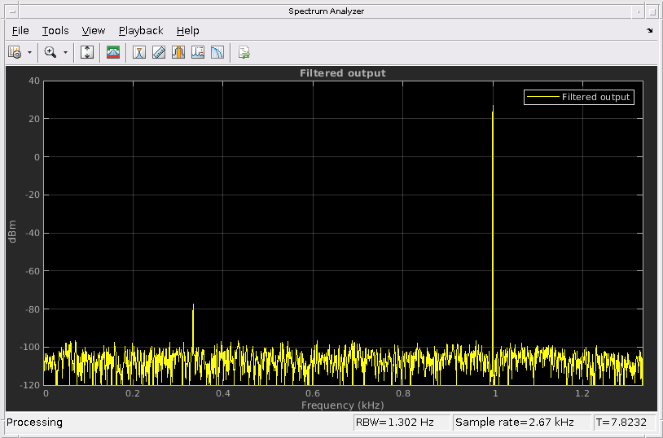
Task: Toggle the Channel Measurements tool
Action: [x=178, y=52]
